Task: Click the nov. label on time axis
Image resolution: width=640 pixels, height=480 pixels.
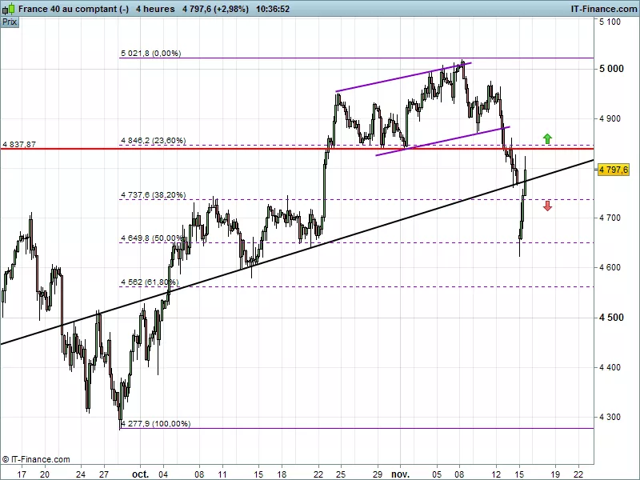Action: tap(401, 474)
